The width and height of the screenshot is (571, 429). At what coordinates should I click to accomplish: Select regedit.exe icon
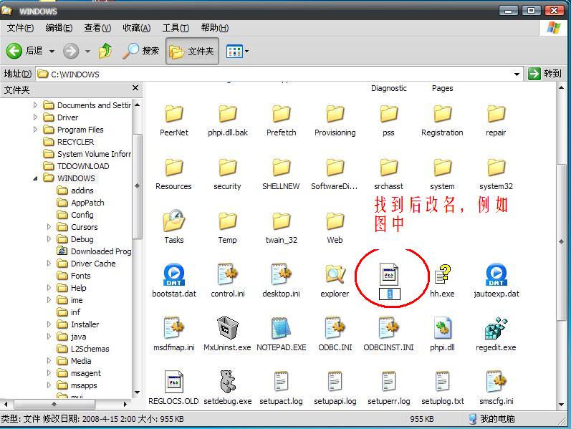[x=496, y=328]
